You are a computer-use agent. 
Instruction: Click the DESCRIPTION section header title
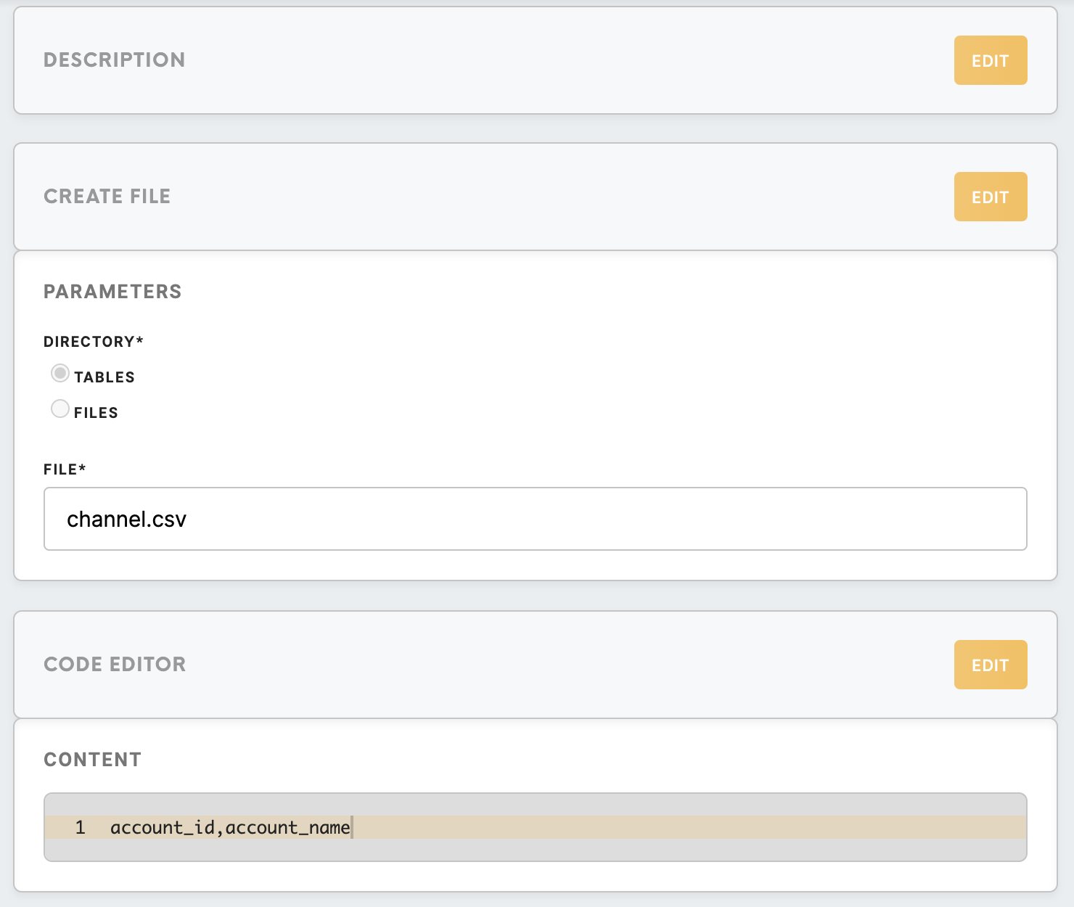coord(114,60)
